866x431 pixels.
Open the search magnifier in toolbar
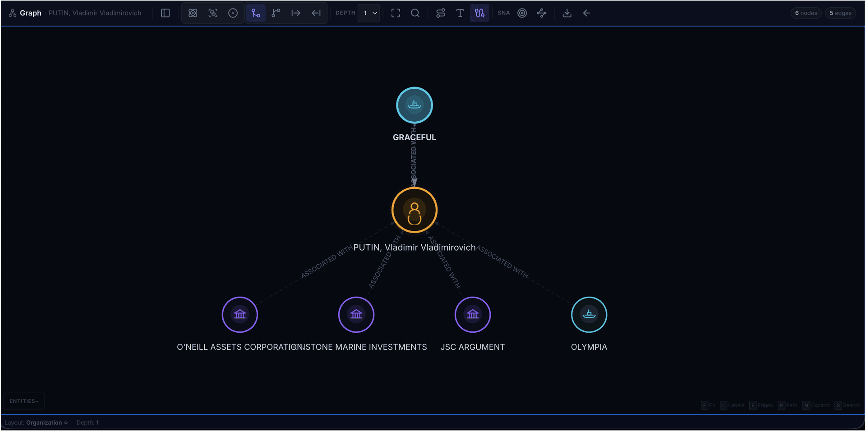pyautogui.click(x=415, y=13)
